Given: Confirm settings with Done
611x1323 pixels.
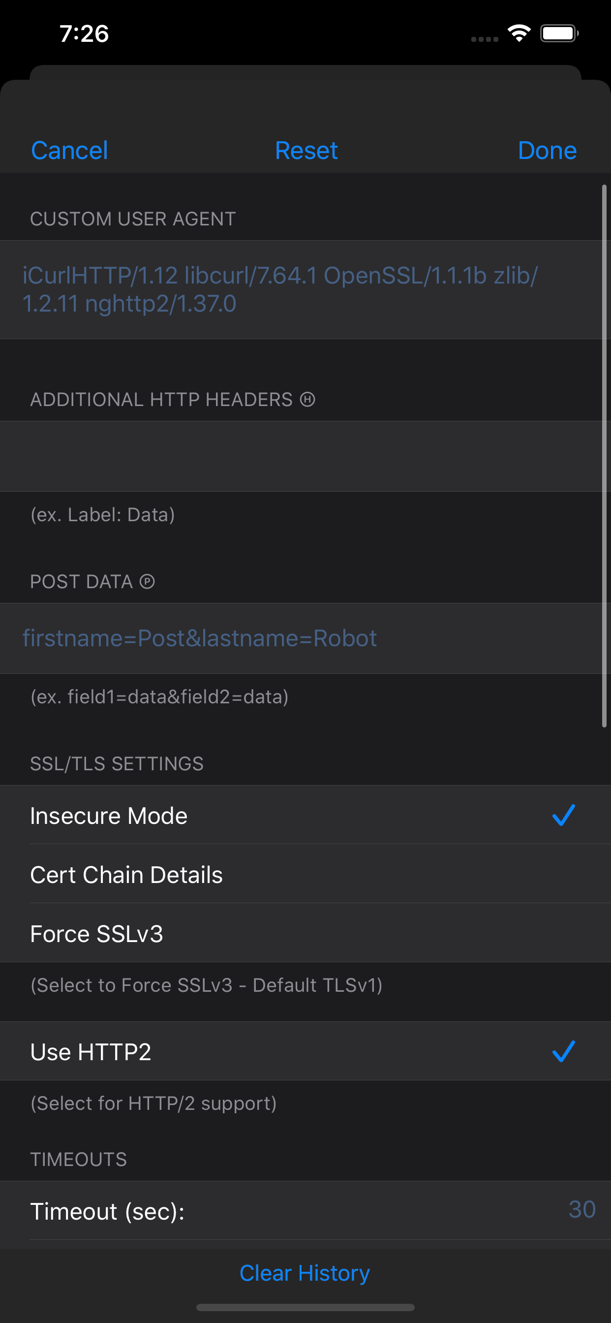Looking at the screenshot, I should [548, 151].
